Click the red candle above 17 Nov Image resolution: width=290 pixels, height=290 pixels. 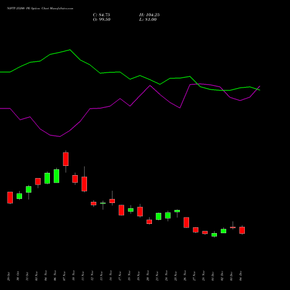click(121, 210)
